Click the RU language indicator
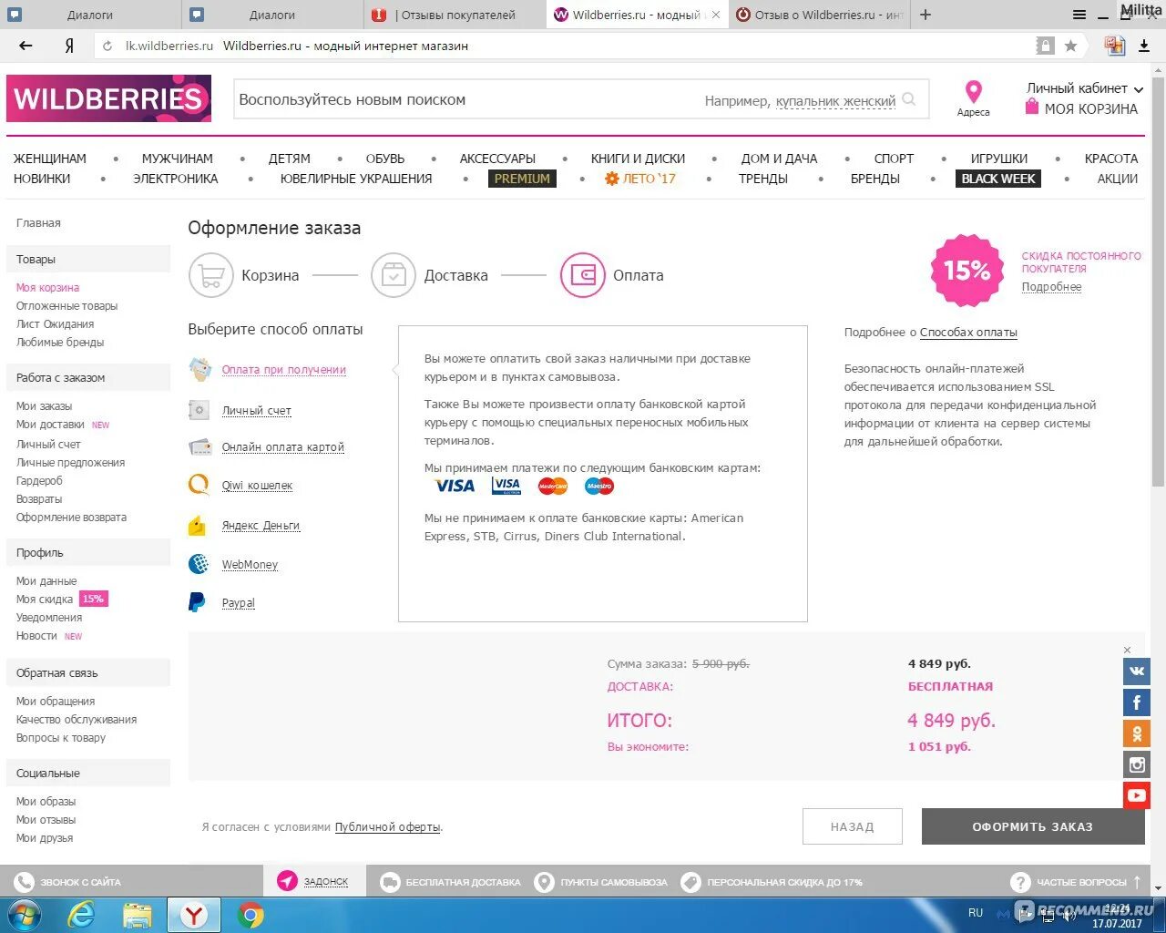 [x=976, y=912]
